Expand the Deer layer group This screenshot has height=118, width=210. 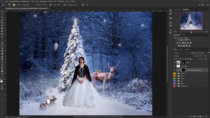point(177,84)
